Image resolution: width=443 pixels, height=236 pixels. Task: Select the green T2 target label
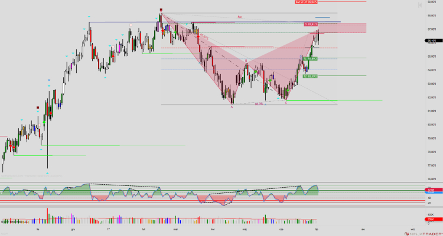pyautogui.click(x=310, y=76)
